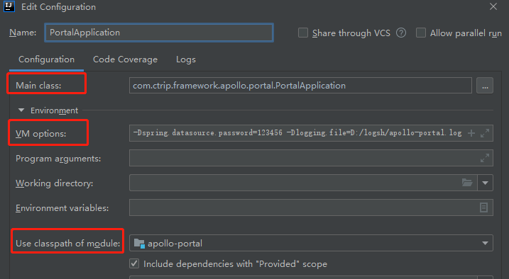
Task: Click plus icon in VM options field
Action: click(x=471, y=133)
